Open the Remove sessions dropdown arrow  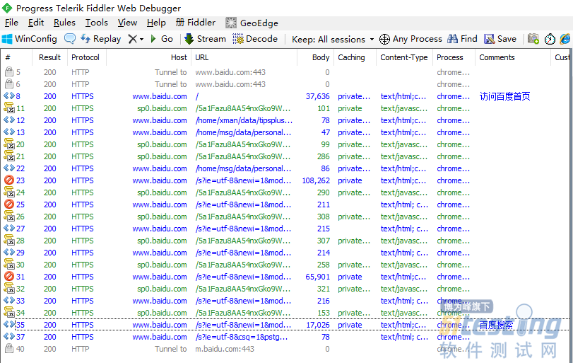coord(142,39)
